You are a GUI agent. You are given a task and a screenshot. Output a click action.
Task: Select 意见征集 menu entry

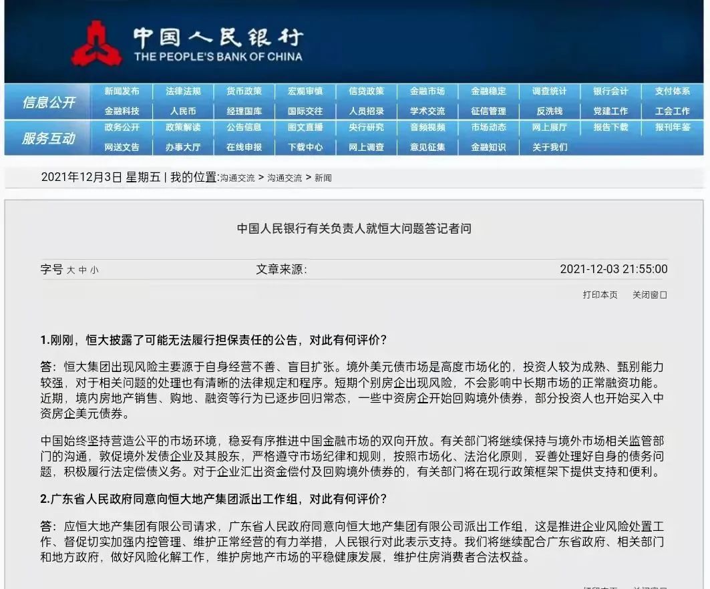click(x=427, y=148)
